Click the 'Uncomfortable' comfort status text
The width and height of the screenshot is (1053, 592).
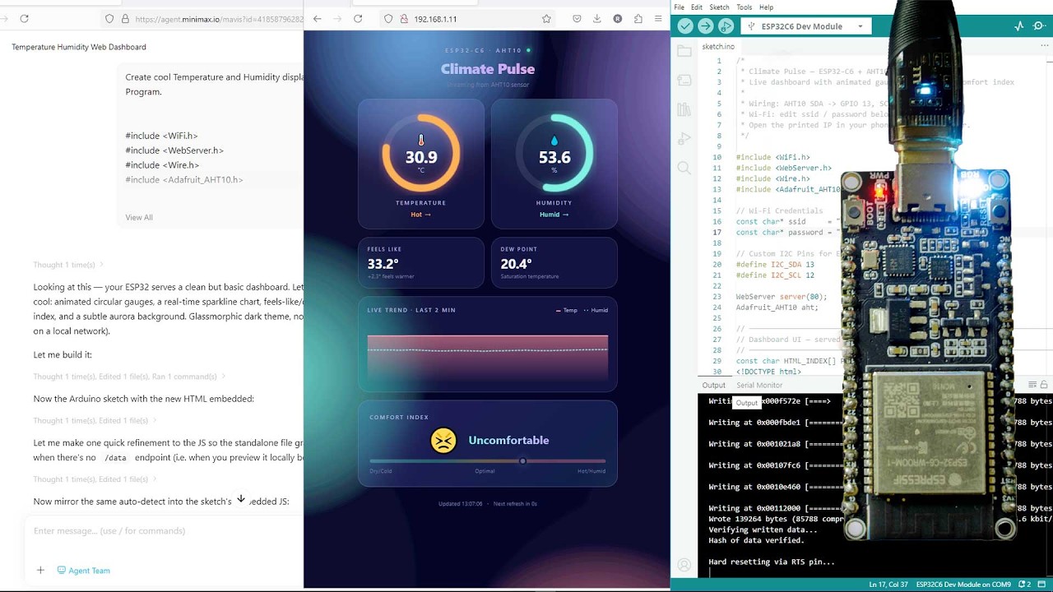click(x=508, y=441)
